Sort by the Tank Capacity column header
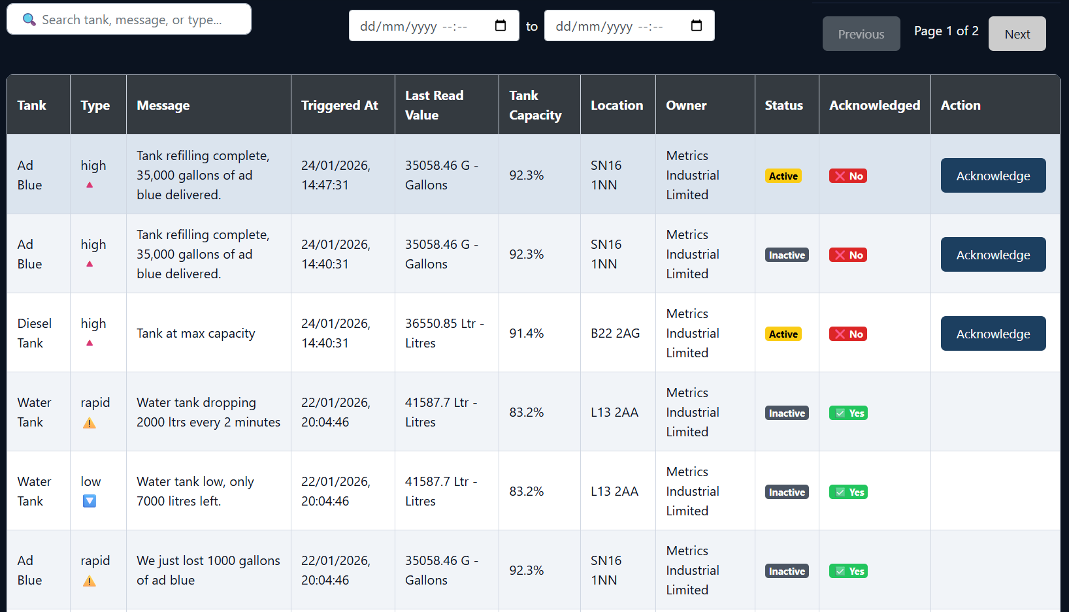The height and width of the screenshot is (612, 1069). (x=534, y=105)
